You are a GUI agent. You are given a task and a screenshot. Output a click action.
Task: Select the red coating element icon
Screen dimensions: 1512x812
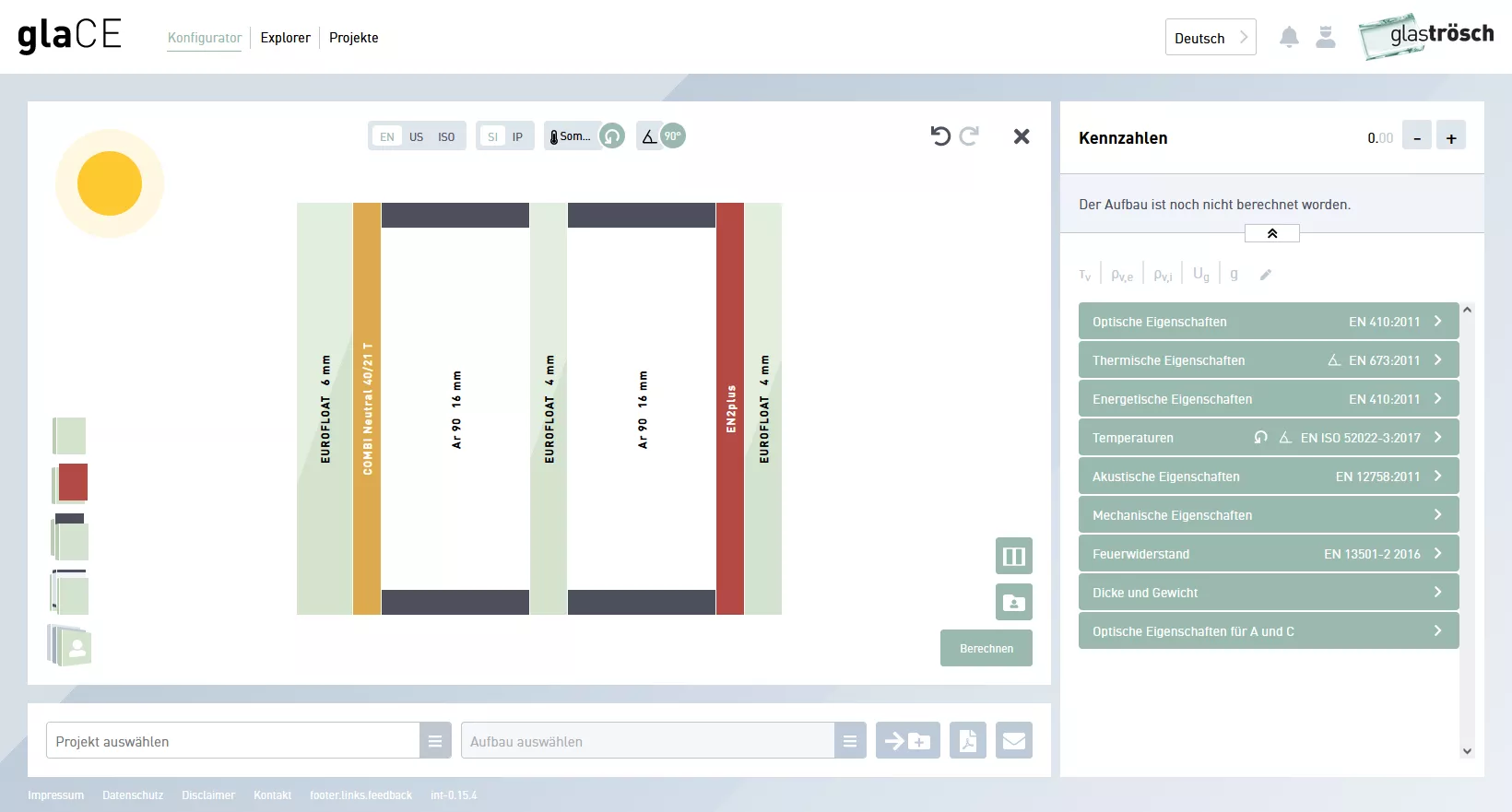tap(71, 483)
